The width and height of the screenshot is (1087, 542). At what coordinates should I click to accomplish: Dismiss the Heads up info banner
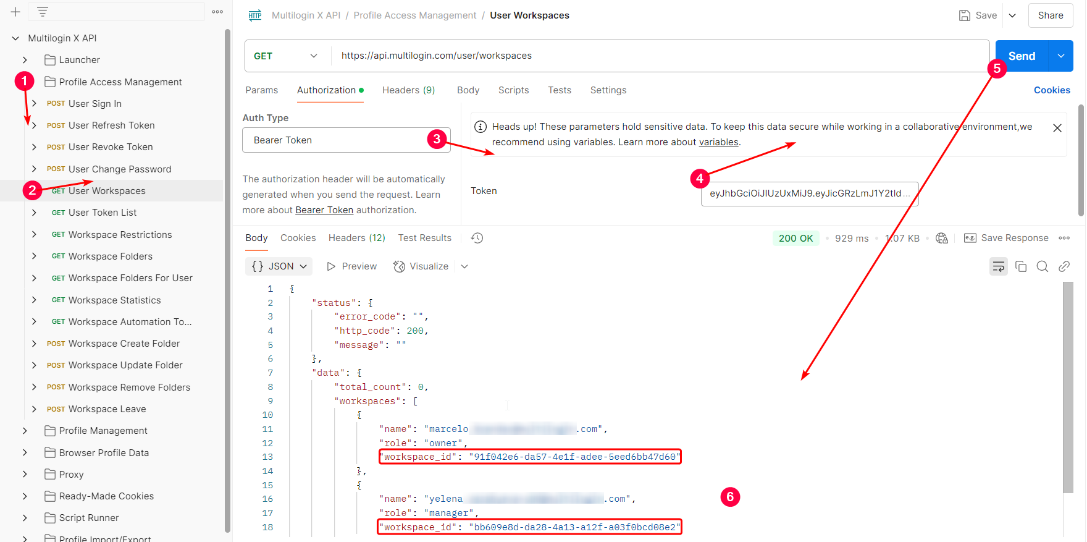pos(1057,128)
